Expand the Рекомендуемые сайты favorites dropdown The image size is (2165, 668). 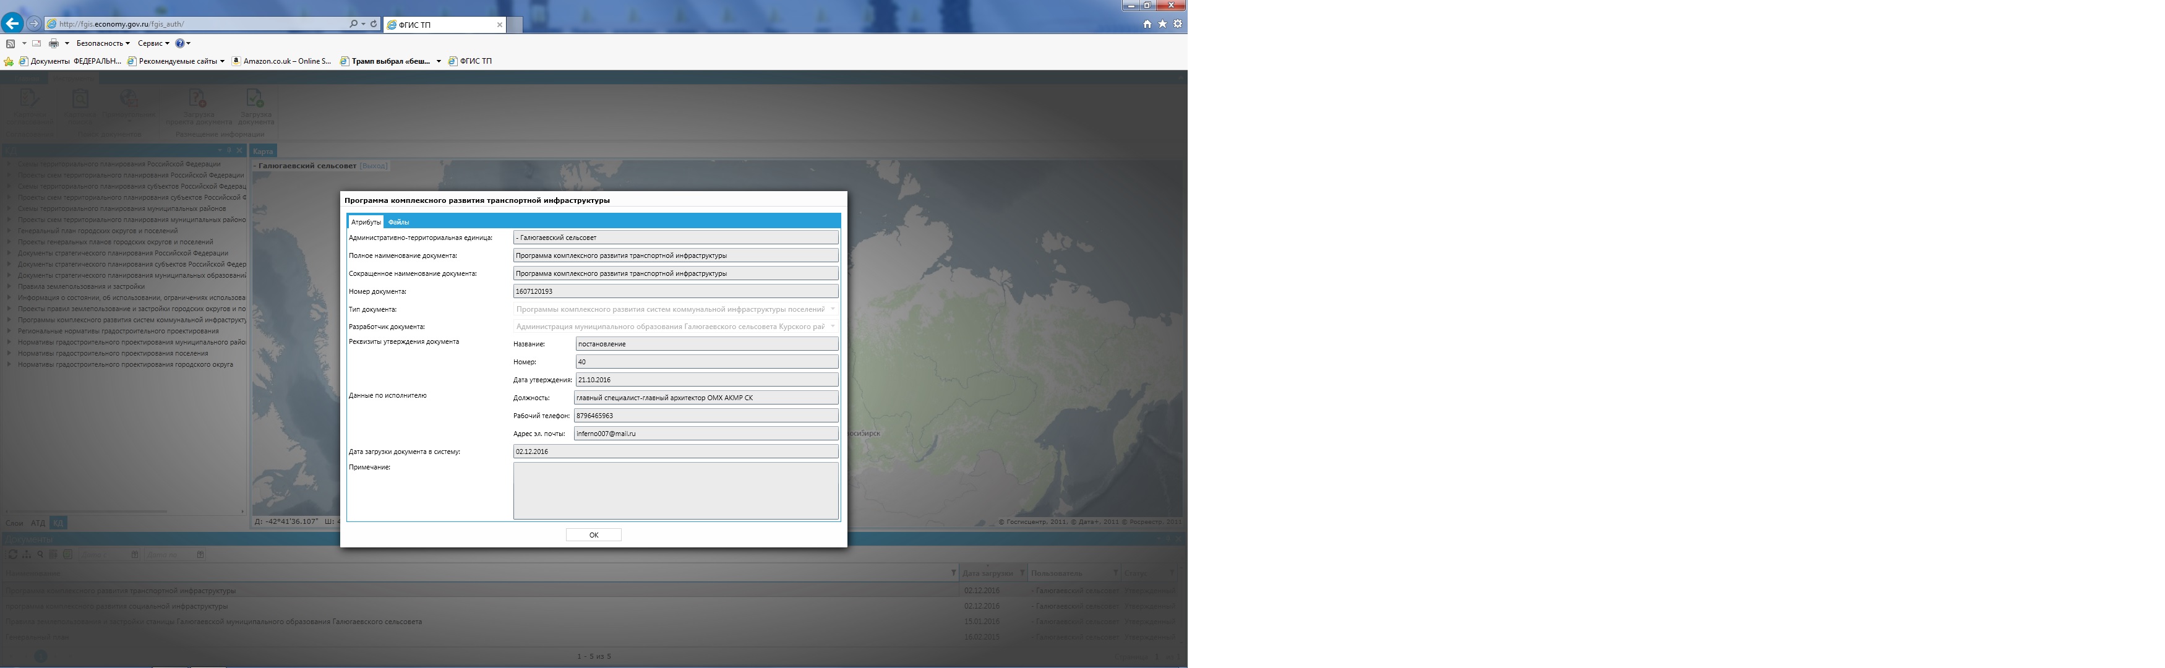pos(222,61)
